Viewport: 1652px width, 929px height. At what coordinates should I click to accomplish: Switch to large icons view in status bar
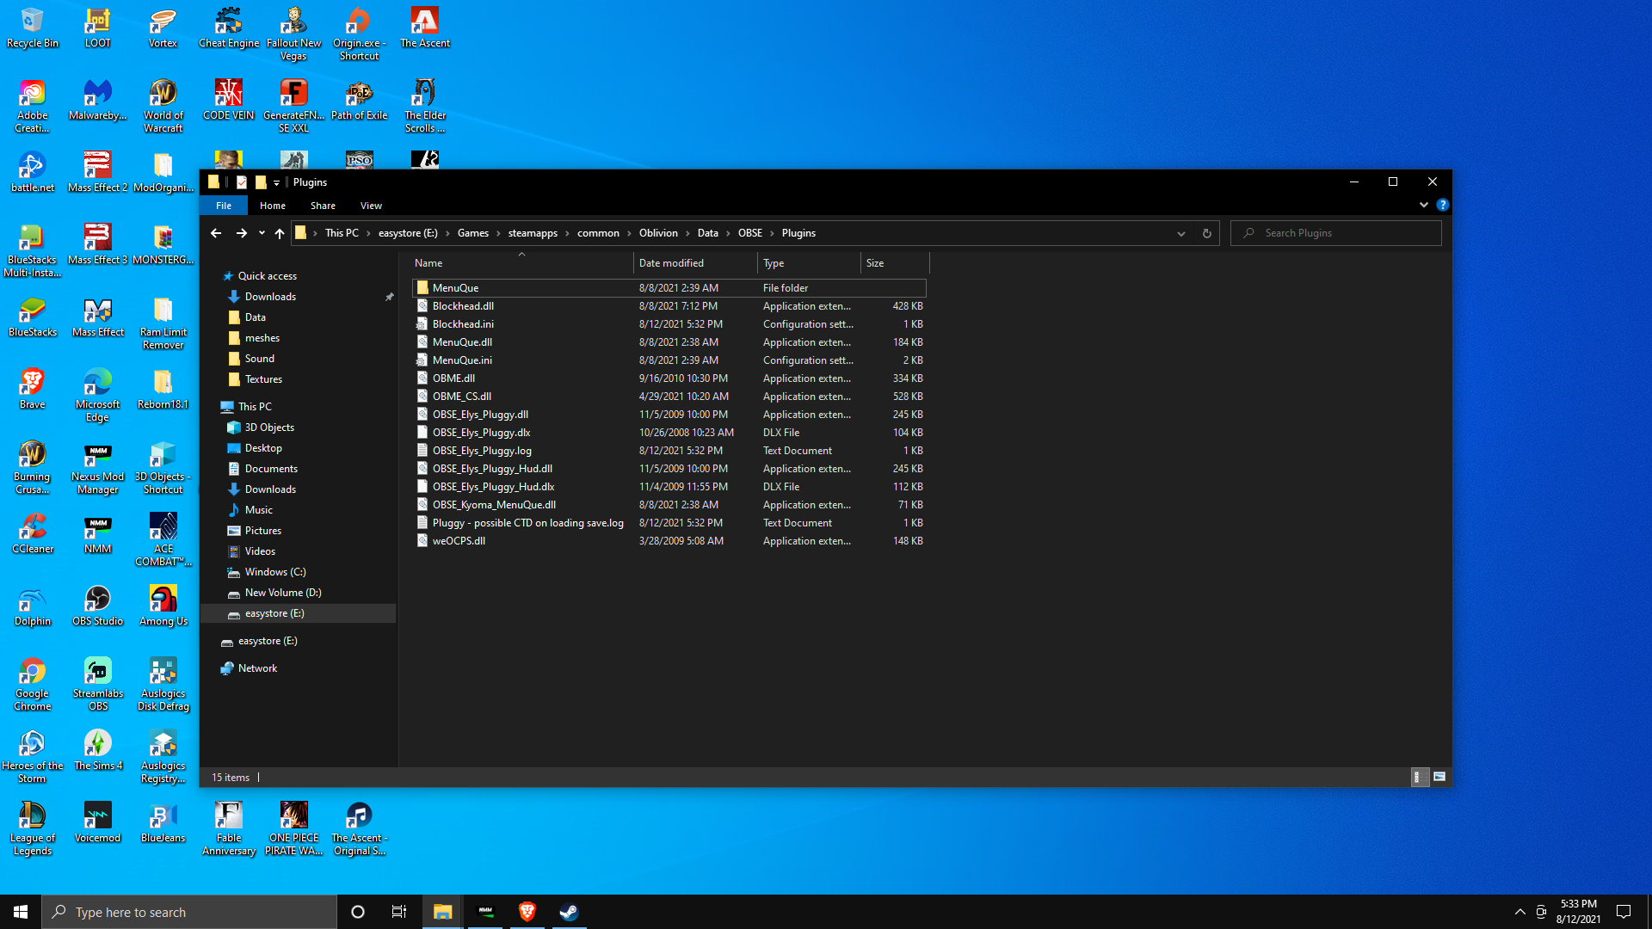coord(1439,777)
